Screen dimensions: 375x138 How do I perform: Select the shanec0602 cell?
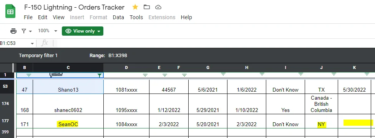pyautogui.click(x=68, y=104)
